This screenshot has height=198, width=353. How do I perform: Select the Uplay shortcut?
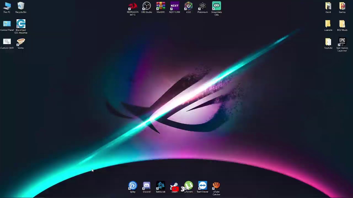[x=133, y=187]
